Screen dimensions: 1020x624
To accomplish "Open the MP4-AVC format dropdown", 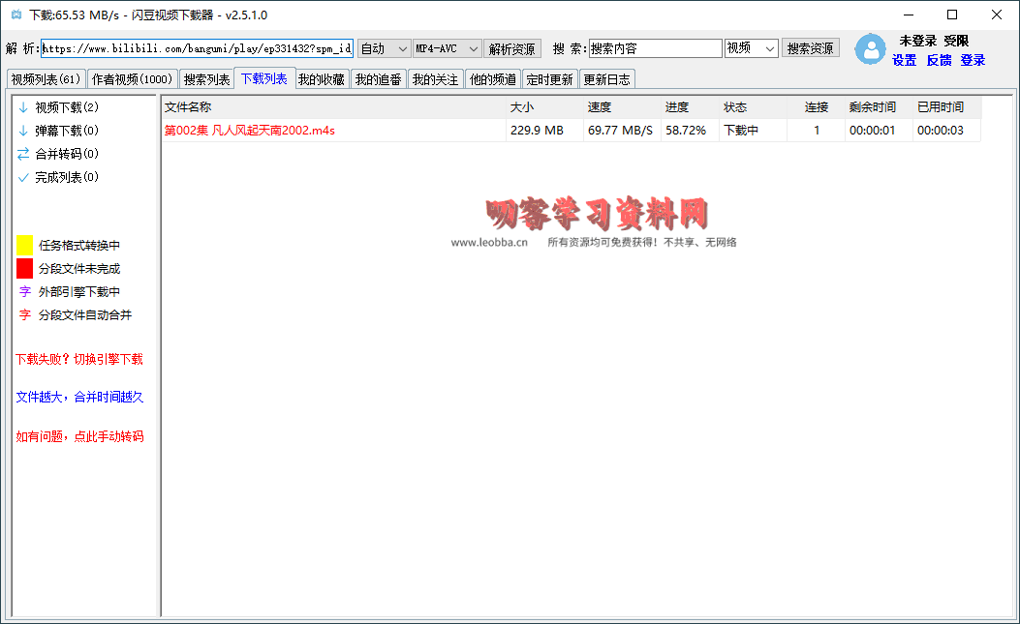I will coord(447,48).
